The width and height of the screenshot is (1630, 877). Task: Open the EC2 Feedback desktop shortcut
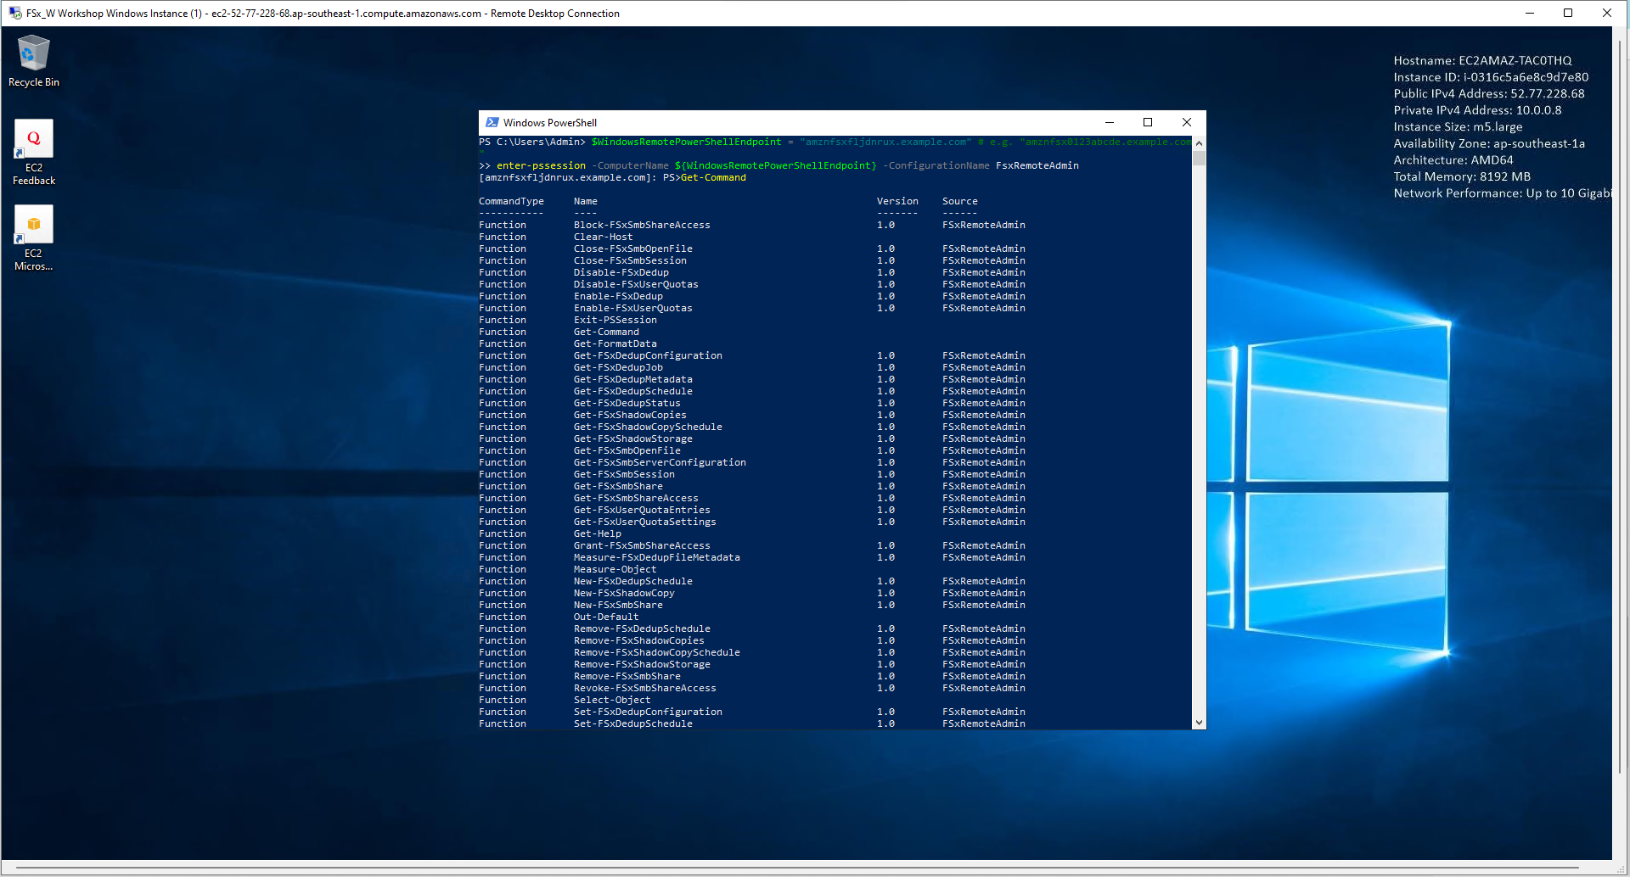pos(34,153)
